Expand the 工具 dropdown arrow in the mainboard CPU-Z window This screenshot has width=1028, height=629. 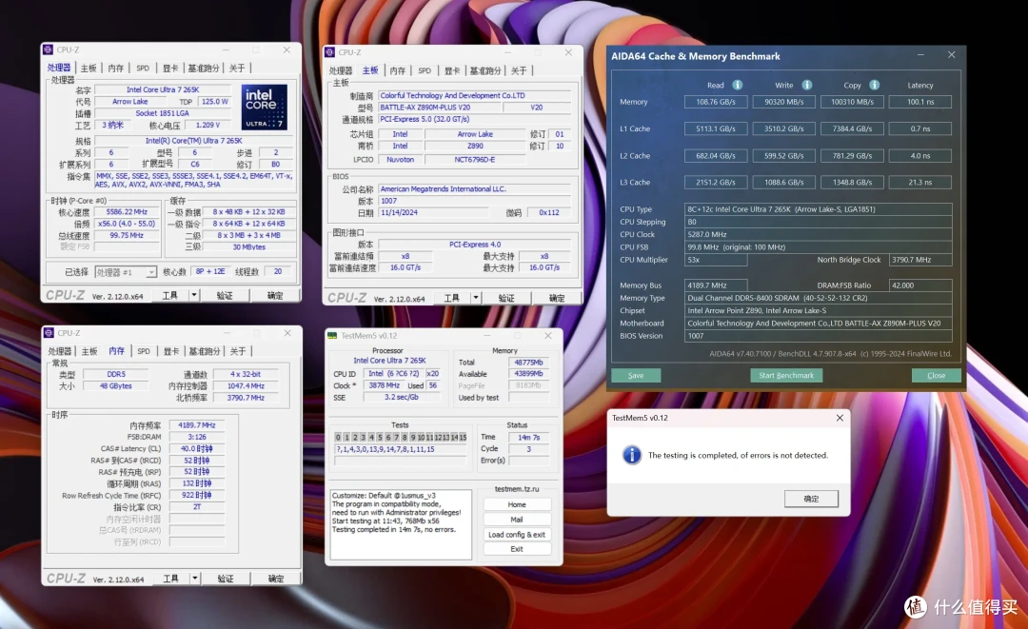[x=476, y=298]
